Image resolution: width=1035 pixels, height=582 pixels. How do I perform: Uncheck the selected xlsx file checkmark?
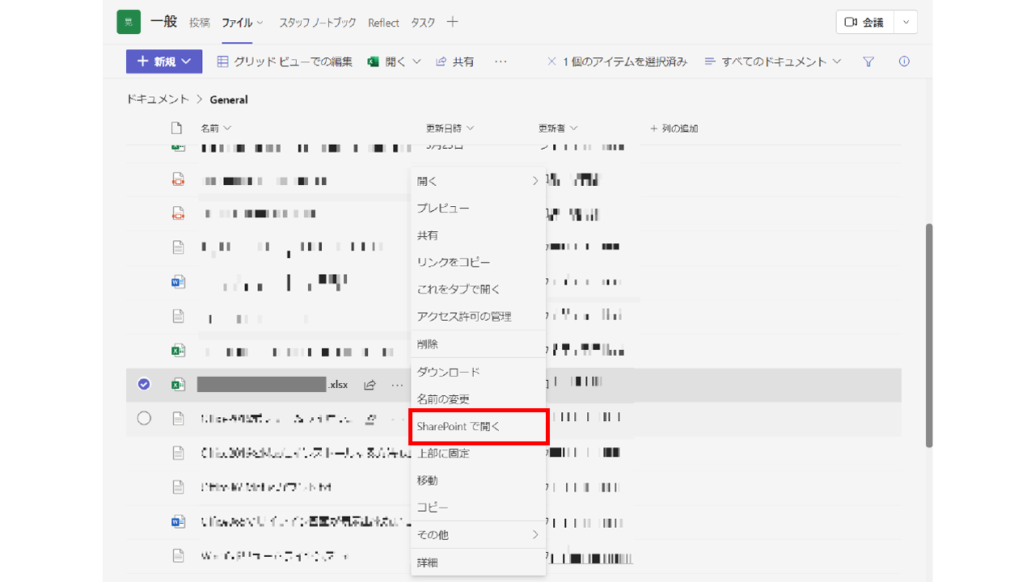click(144, 385)
